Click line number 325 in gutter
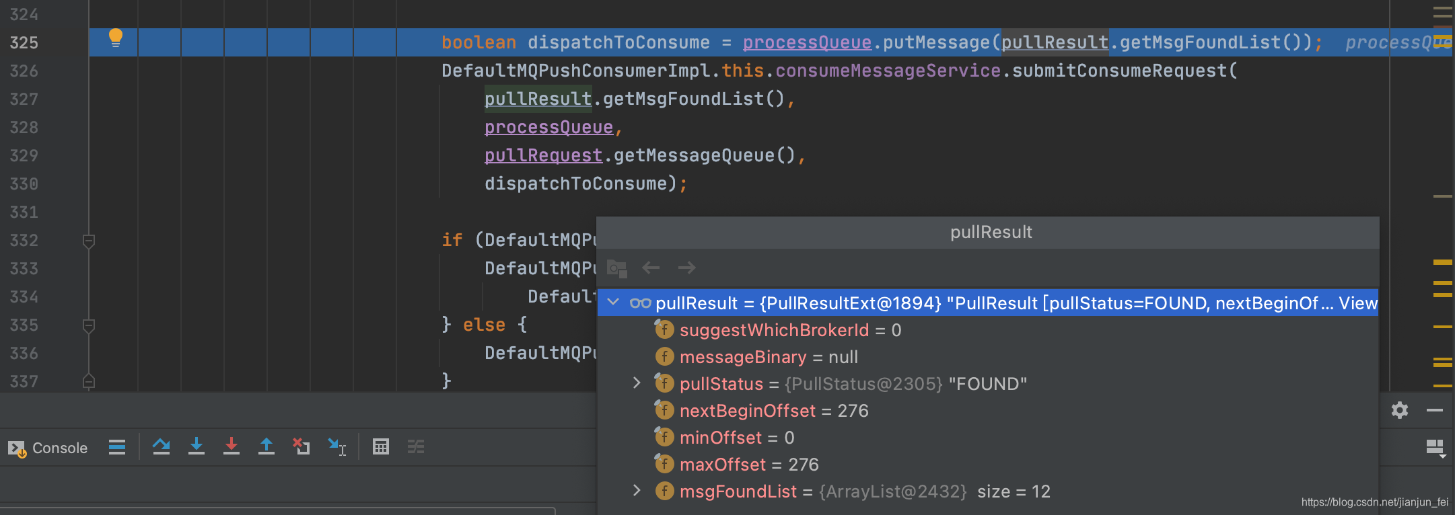Screen dimensions: 1455x515 (x=24, y=43)
